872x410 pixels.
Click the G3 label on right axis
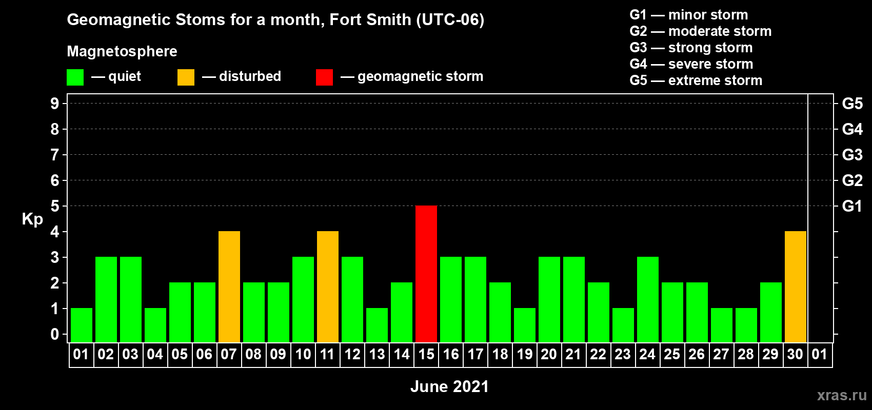(853, 155)
